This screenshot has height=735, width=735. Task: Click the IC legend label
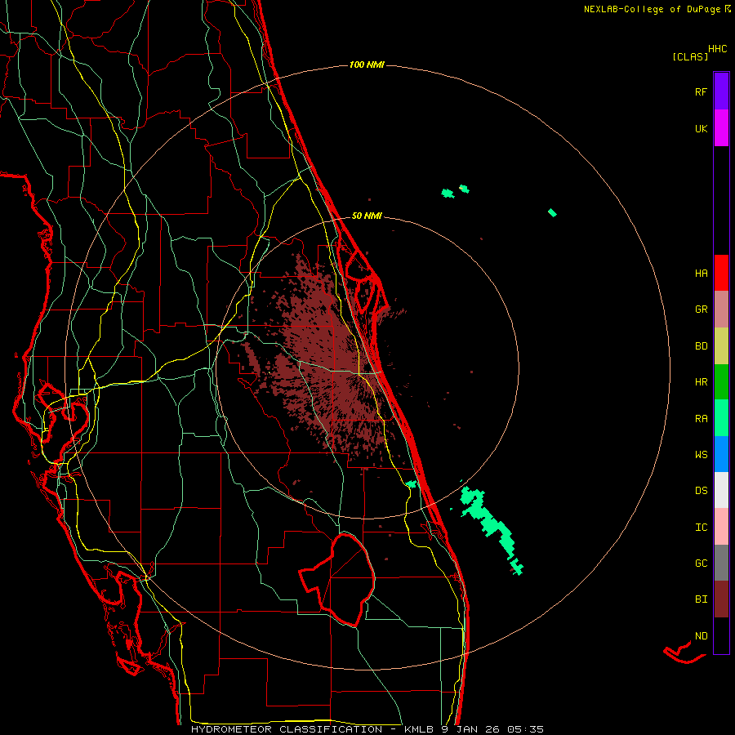click(x=701, y=528)
